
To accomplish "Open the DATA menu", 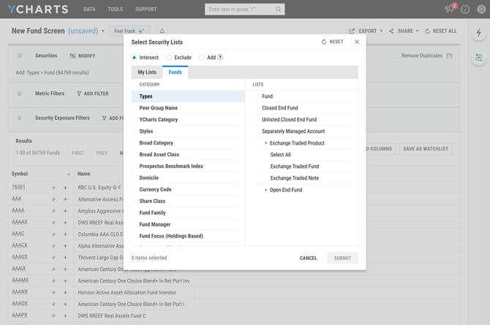I will coord(89,9).
